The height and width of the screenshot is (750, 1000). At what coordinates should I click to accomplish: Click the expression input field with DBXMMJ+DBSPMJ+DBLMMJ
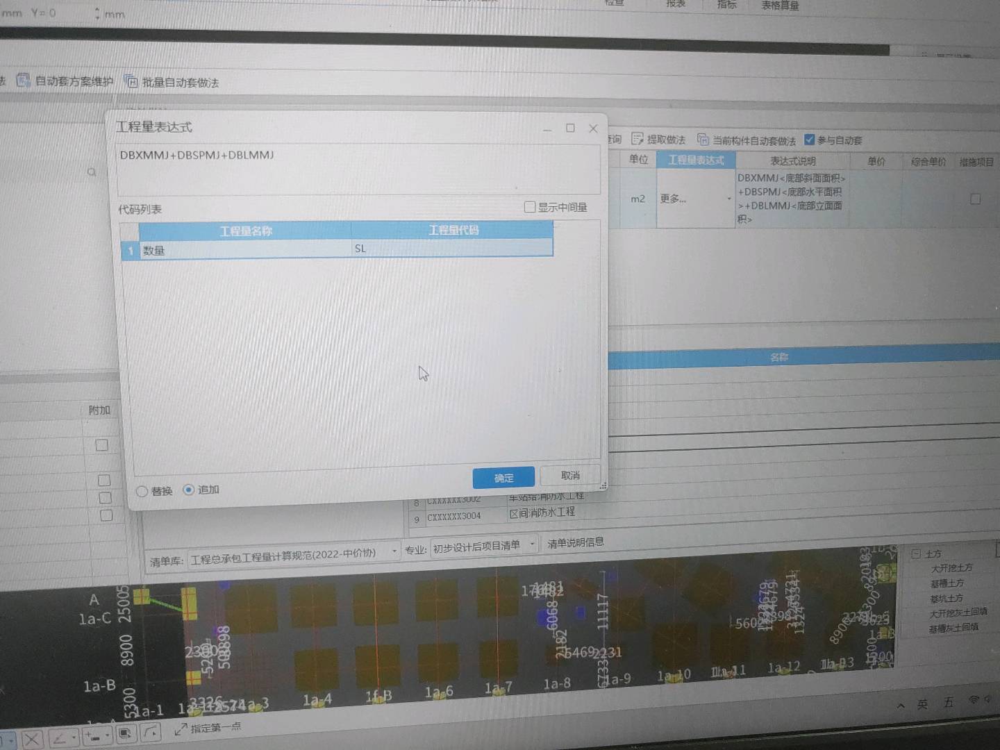click(x=358, y=170)
